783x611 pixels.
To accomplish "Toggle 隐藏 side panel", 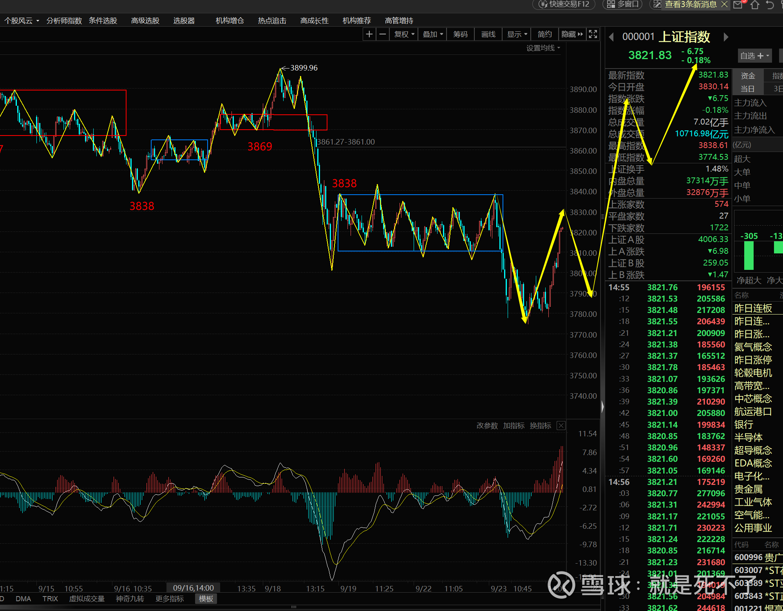I will coord(572,34).
